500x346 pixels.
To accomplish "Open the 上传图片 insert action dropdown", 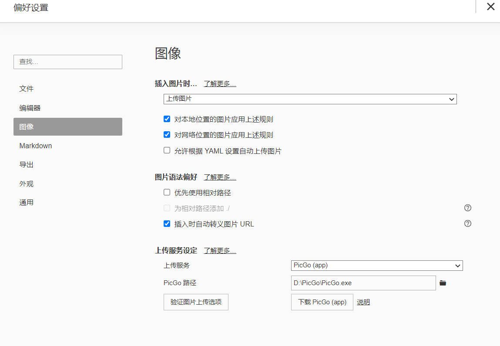I will (x=310, y=99).
